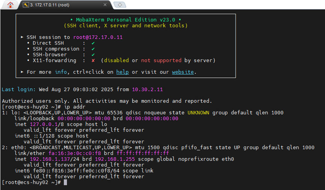This screenshot has height=190, width=325.
Task: Click the 'info' word in the banner
Action: pyautogui.click(x=61, y=72)
